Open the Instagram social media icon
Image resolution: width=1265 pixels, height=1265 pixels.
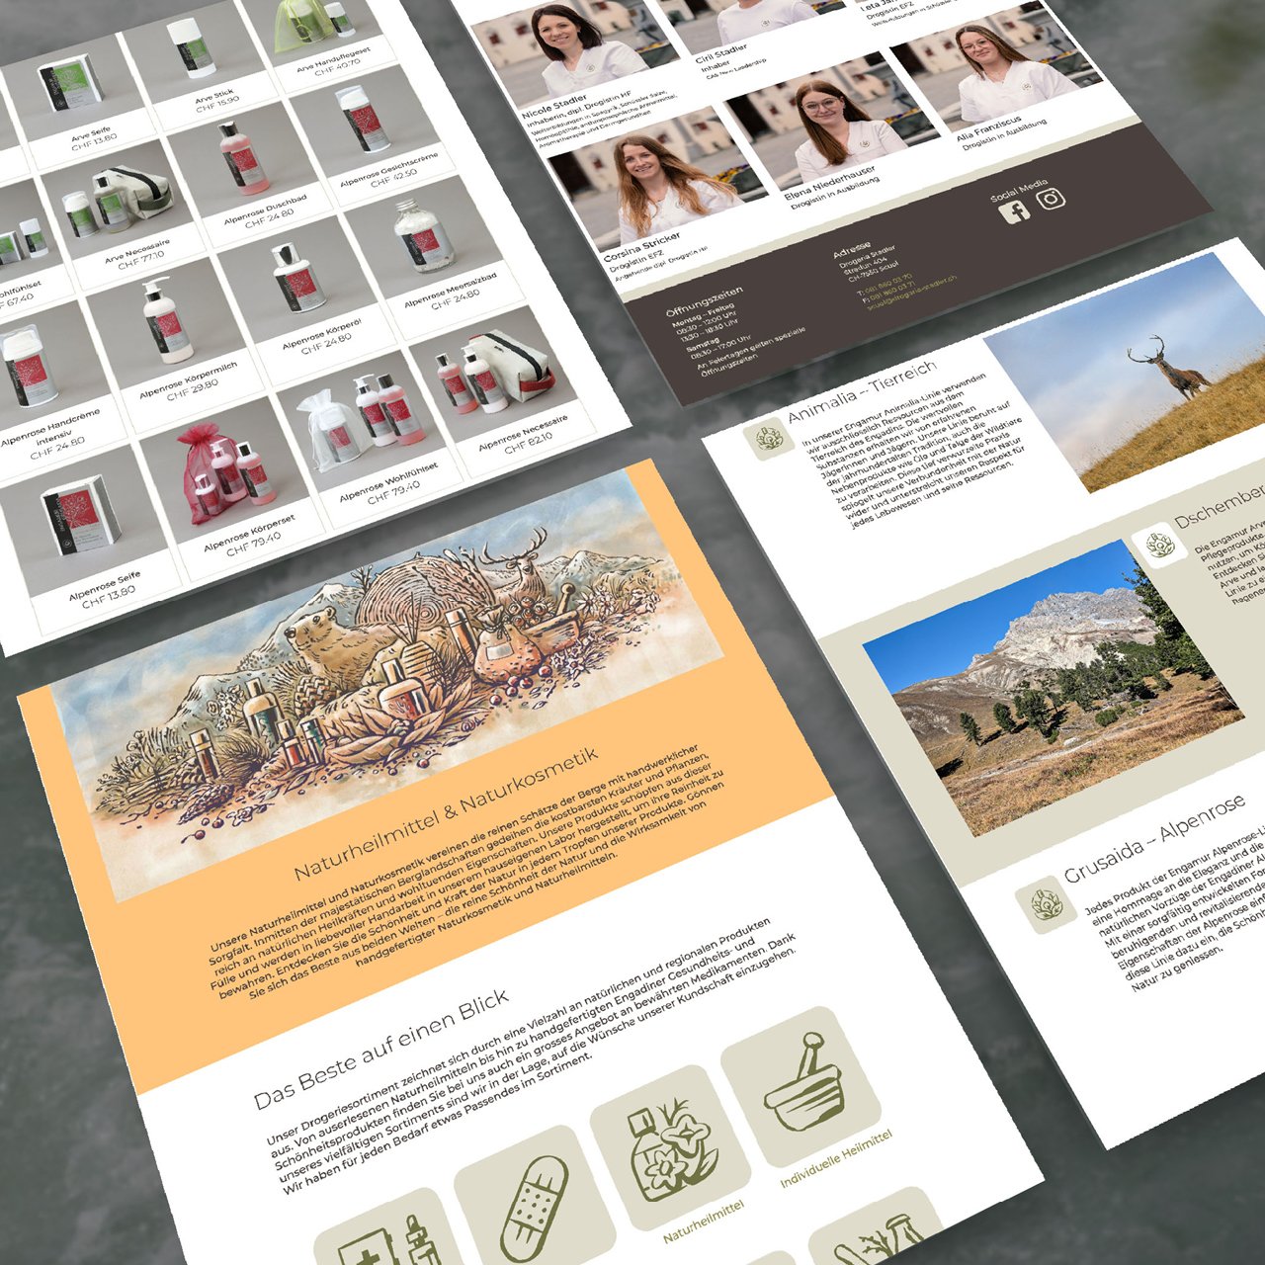[1052, 198]
